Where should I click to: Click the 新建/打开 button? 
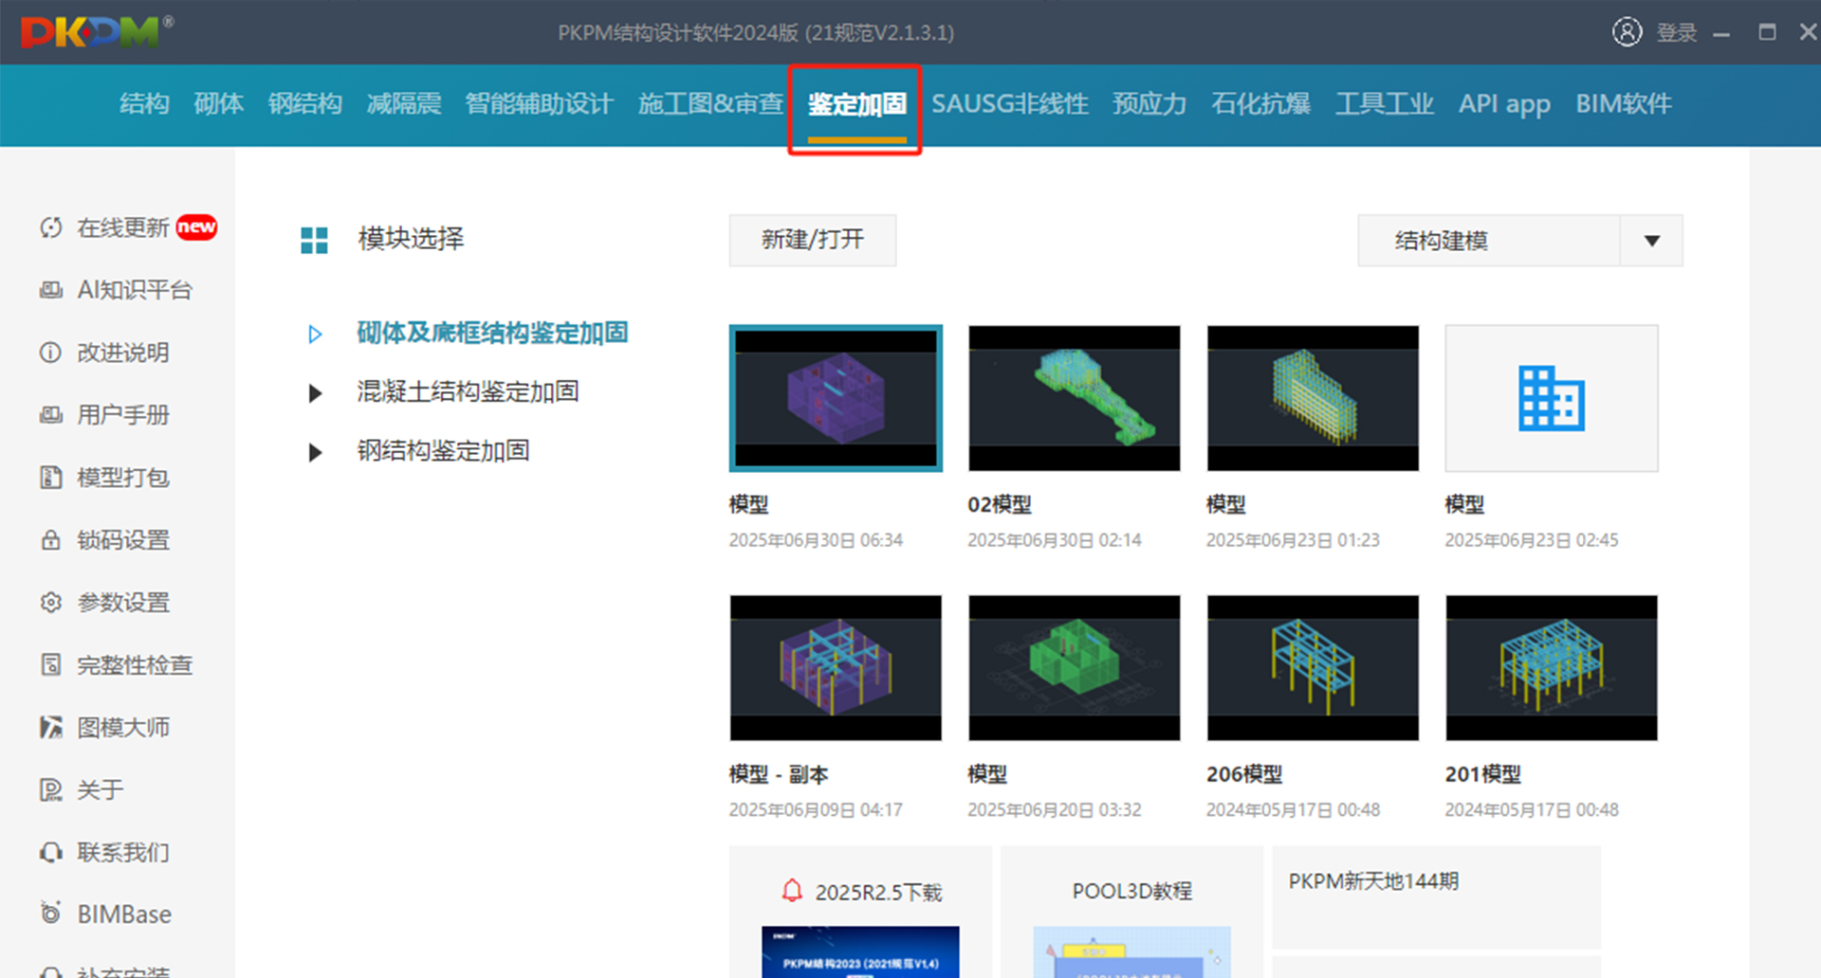tap(813, 241)
